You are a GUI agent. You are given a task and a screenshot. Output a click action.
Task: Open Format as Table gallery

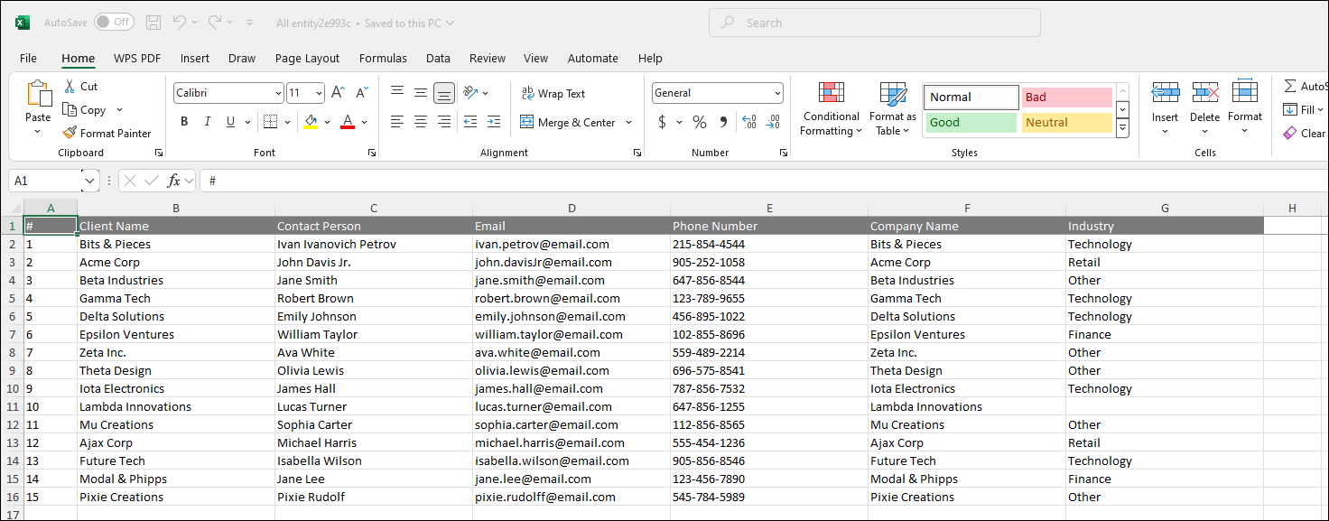click(x=893, y=109)
